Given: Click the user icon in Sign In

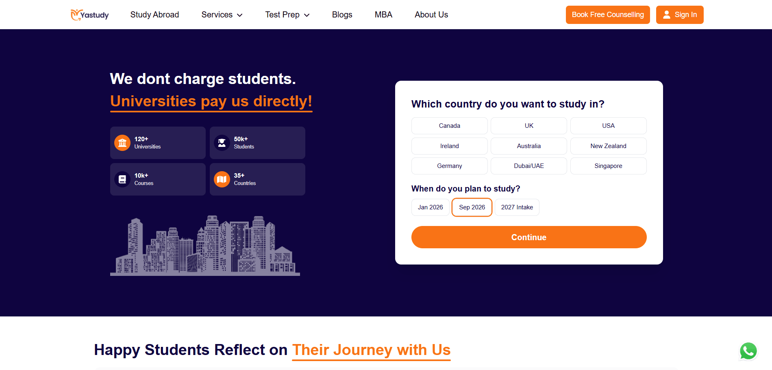Looking at the screenshot, I should tap(667, 15).
